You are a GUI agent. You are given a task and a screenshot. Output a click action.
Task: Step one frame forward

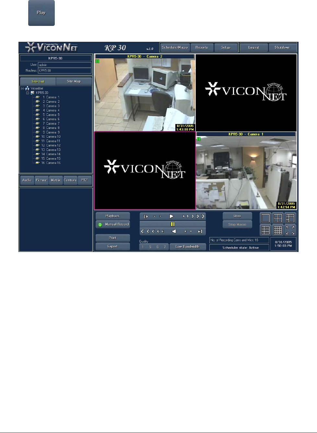coord(146,216)
